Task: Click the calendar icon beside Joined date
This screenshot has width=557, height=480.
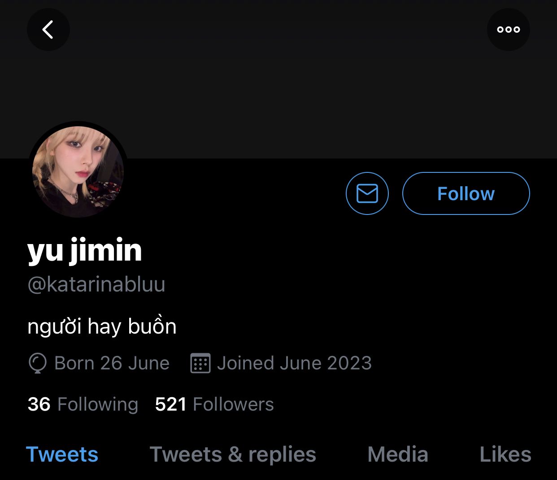Action: coord(200,363)
